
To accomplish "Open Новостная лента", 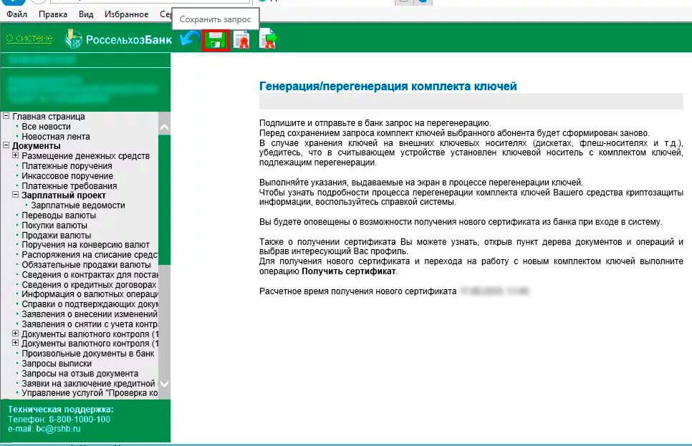I will 56,137.
